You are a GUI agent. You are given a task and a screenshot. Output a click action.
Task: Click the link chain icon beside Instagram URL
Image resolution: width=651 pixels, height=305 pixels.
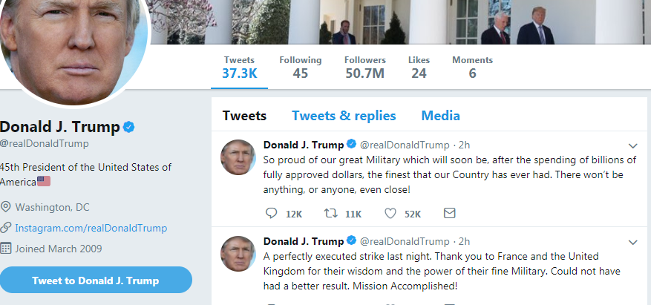[5, 227]
